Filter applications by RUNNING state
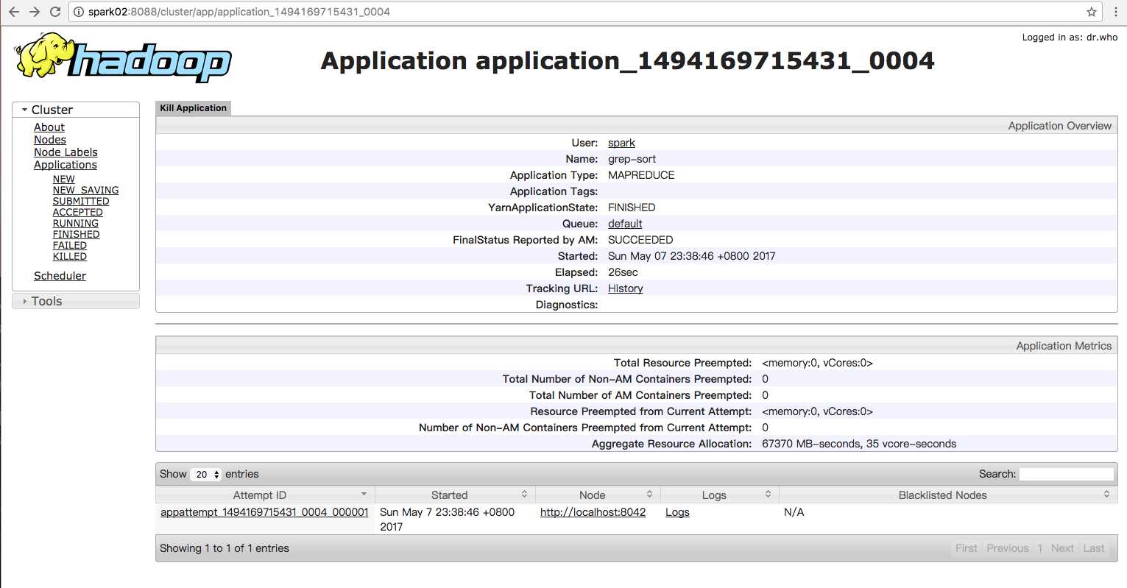The image size is (1127, 588). 76,223
